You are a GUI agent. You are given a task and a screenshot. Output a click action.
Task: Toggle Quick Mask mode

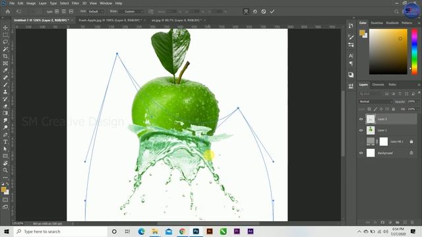[x=5, y=200]
